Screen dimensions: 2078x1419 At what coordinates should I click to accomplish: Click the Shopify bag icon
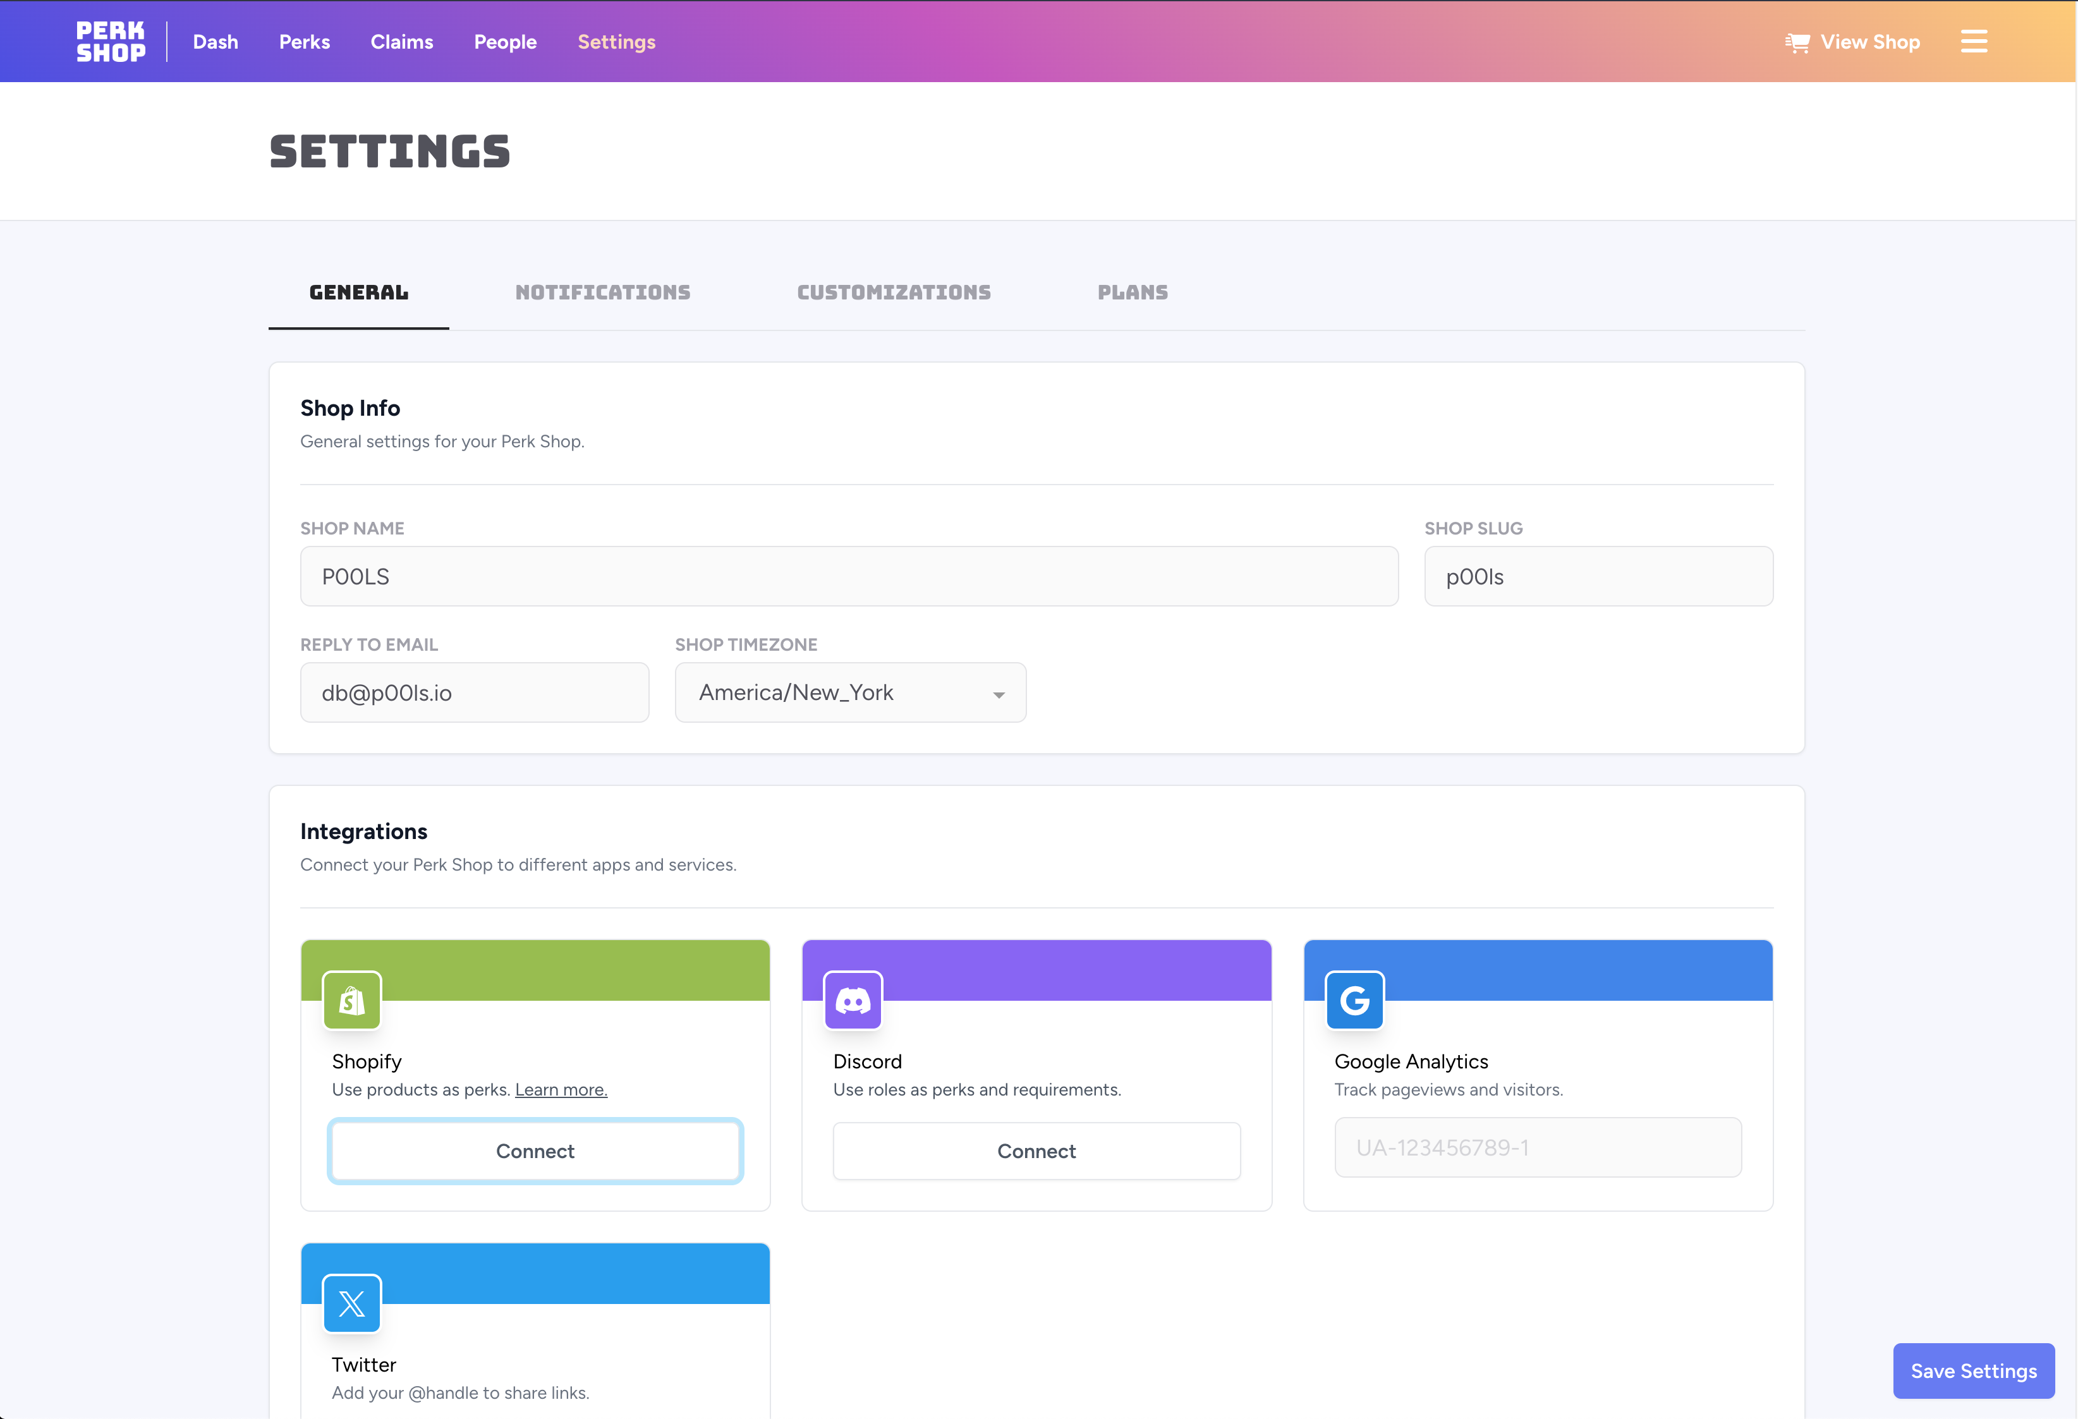pyautogui.click(x=352, y=1000)
